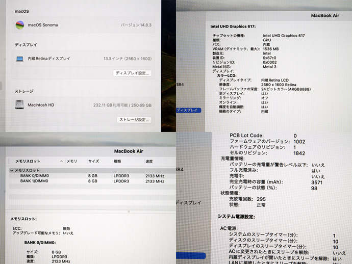
Task: Click the ディスプレイ sidebar item in battery window
Action: [188, 203]
